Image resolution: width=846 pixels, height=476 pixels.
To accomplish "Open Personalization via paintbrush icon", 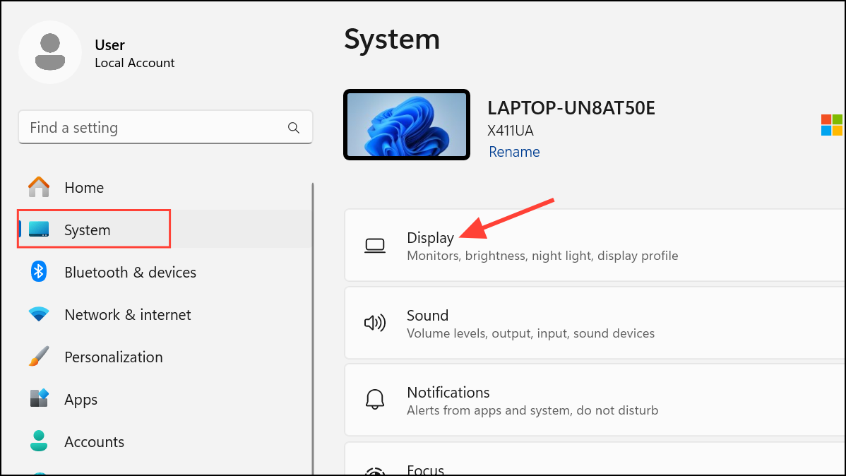I will 39,357.
